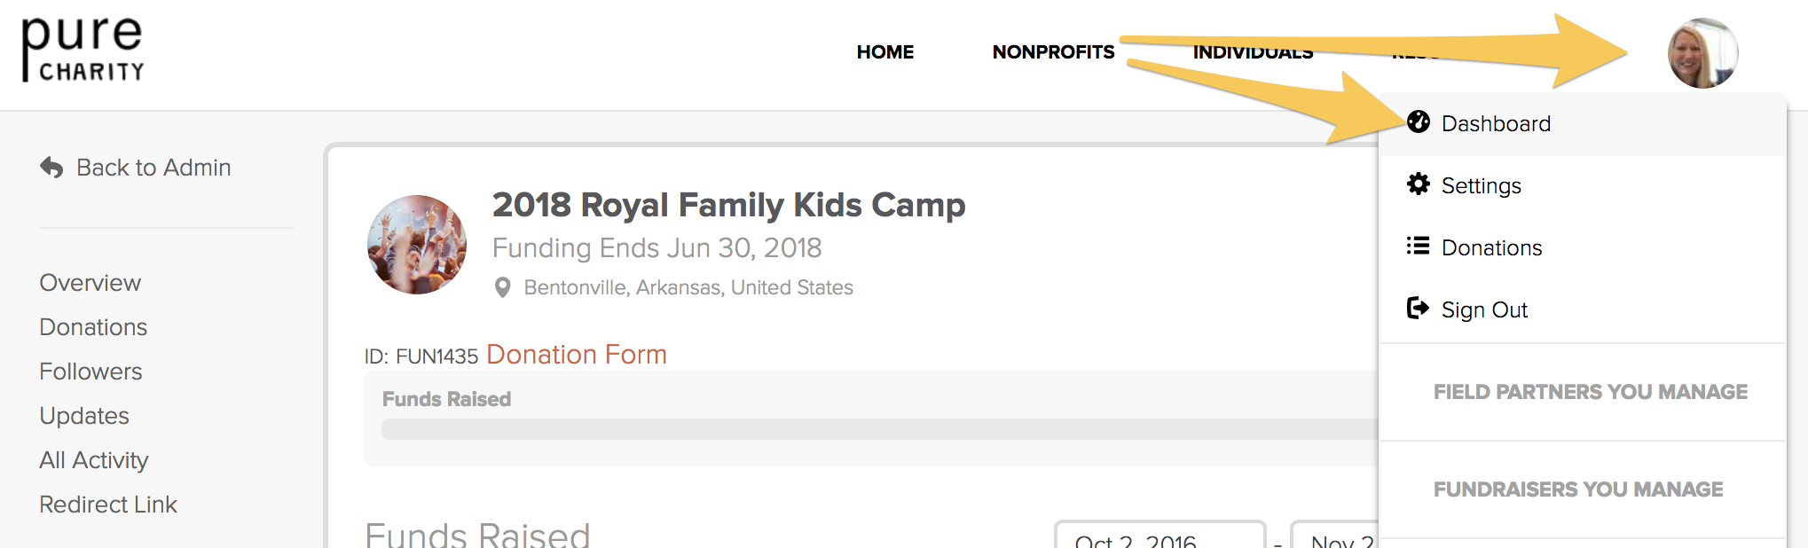Open the Redirect Link sidebar item

(108, 504)
